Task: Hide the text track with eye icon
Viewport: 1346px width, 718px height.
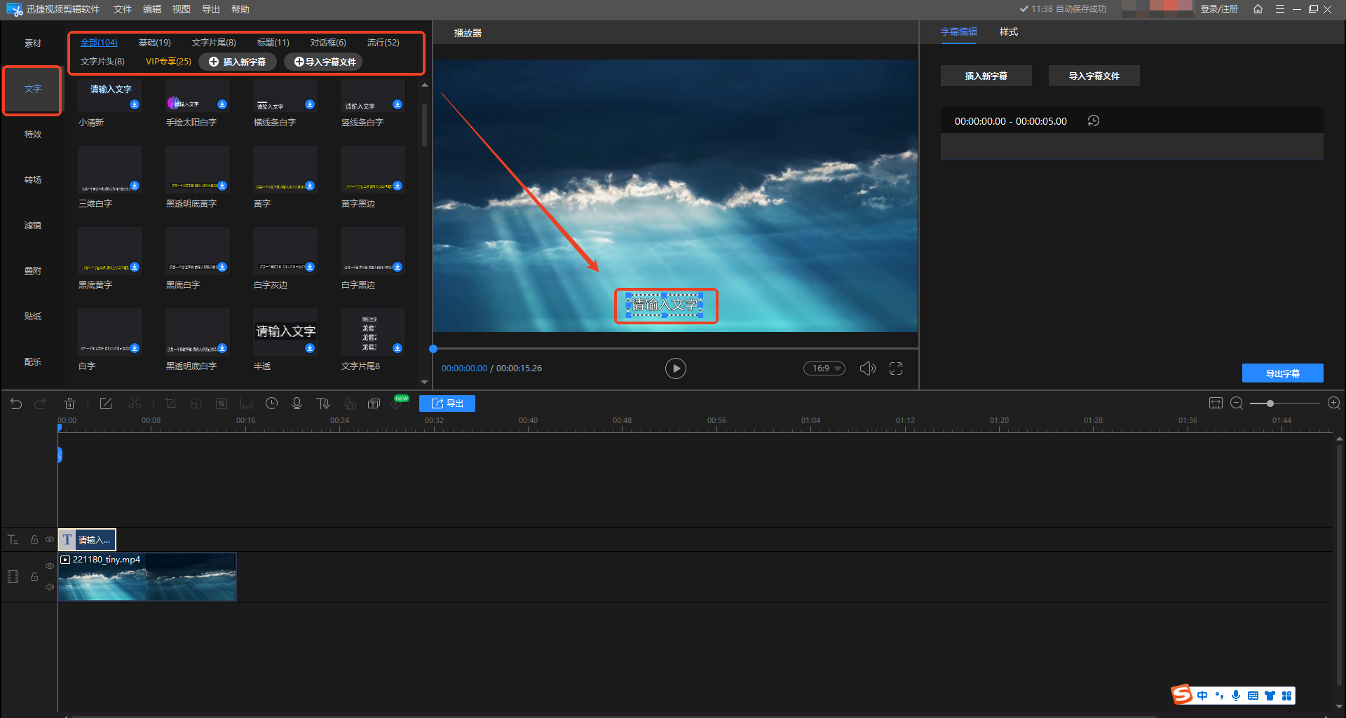Action: coord(50,539)
